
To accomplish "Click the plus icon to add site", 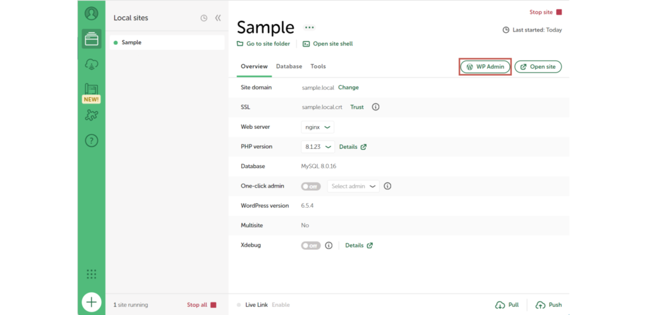I will coord(92,302).
